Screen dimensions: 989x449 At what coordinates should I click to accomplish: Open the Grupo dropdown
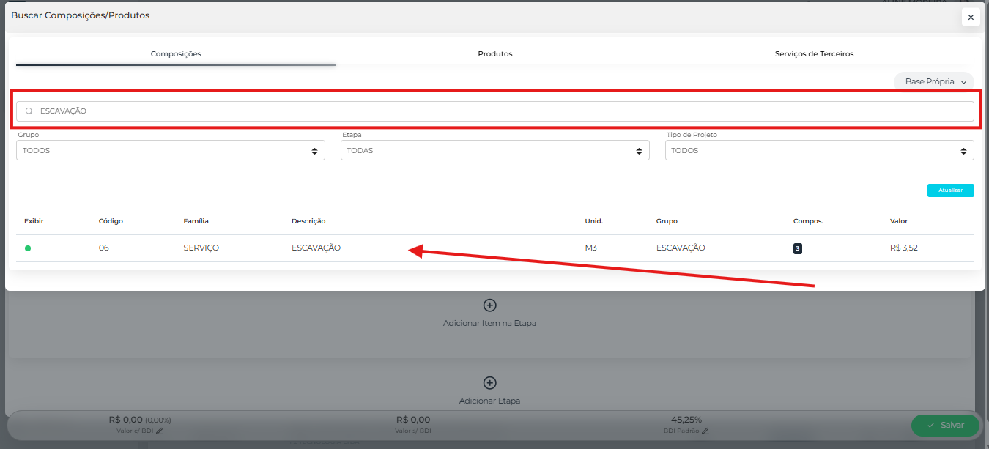tap(170, 150)
